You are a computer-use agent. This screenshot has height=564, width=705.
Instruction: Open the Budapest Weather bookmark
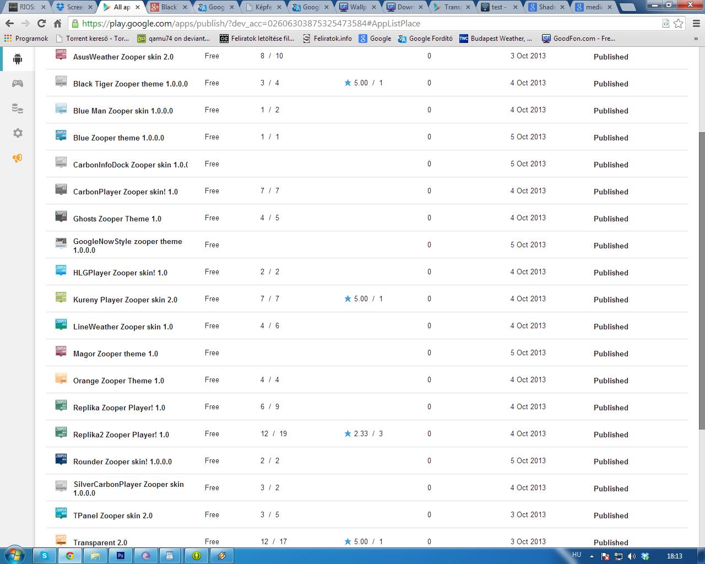[x=496, y=39]
